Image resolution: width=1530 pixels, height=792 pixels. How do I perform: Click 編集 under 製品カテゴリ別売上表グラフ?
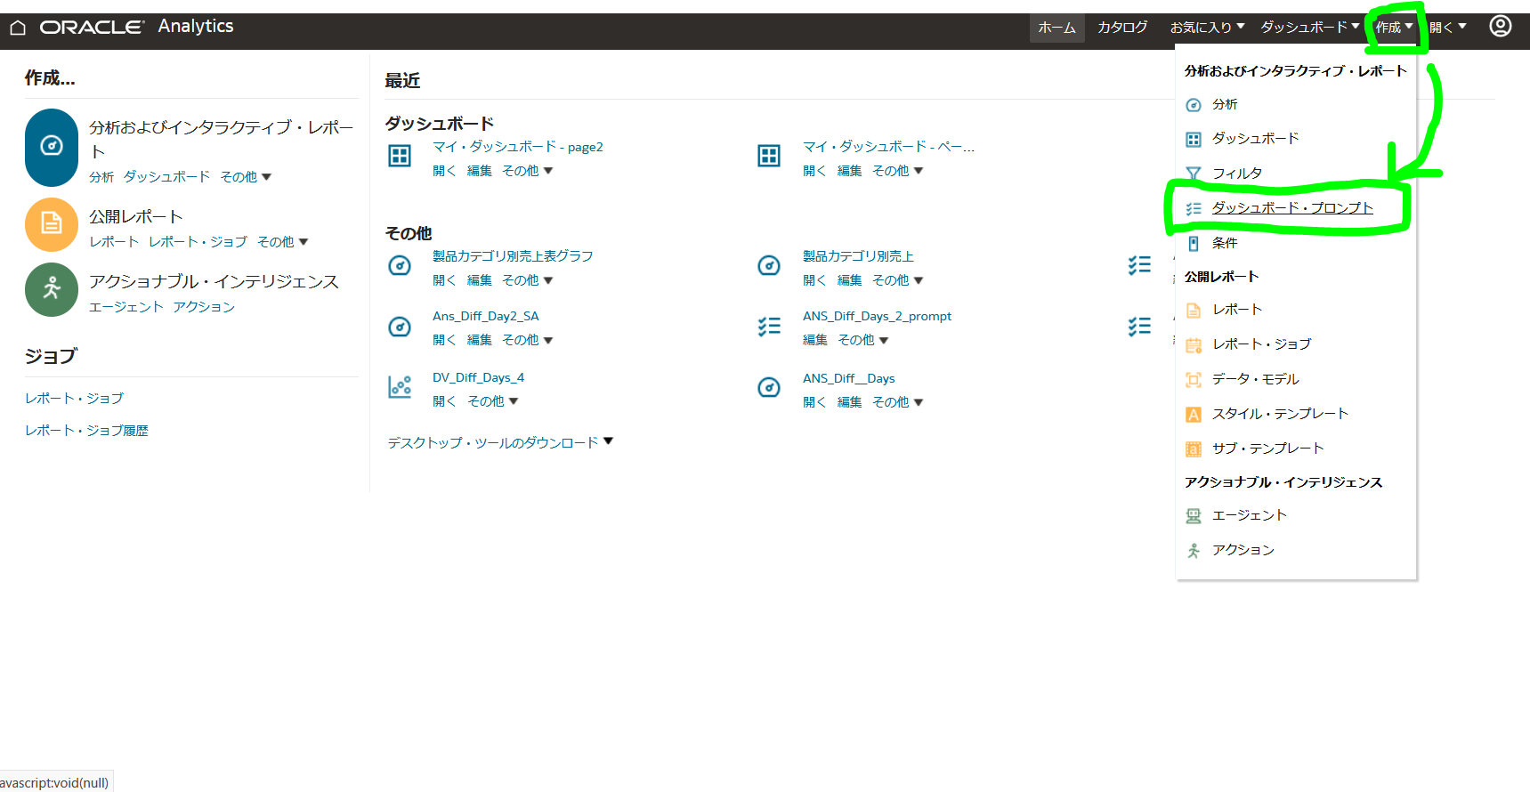[480, 280]
